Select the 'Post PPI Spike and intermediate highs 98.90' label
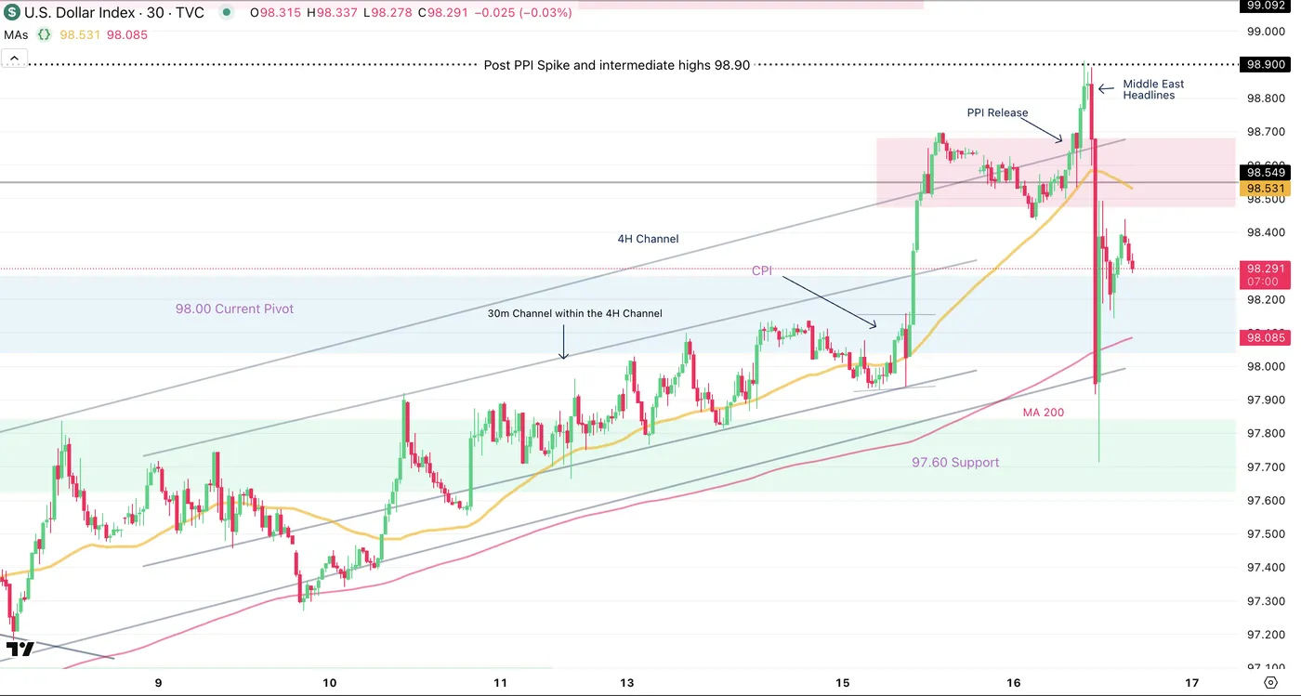The width and height of the screenshot is (1301, 696). tap(617, 65)
